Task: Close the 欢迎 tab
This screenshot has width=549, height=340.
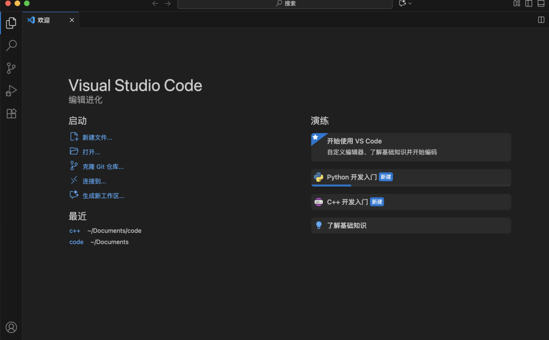Action: coord(72,20)
